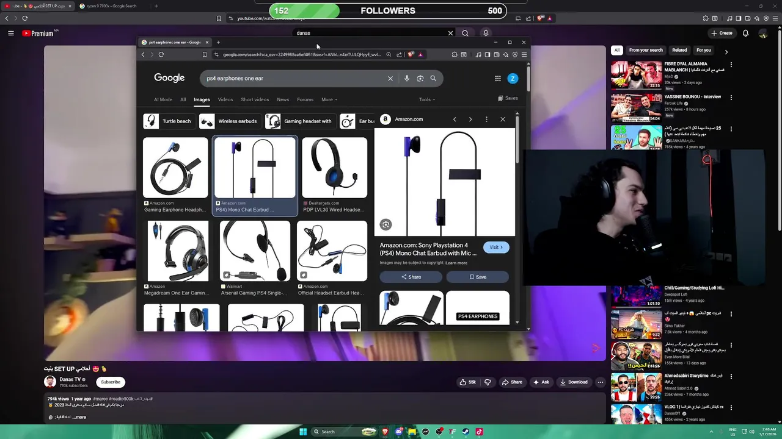
Task: Search YouTube with your voice
Action: 486,33
